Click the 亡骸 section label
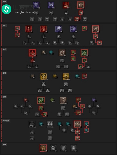Image resolution: width=117 pixels, height=155 pixels. click(x=4, y=97)
